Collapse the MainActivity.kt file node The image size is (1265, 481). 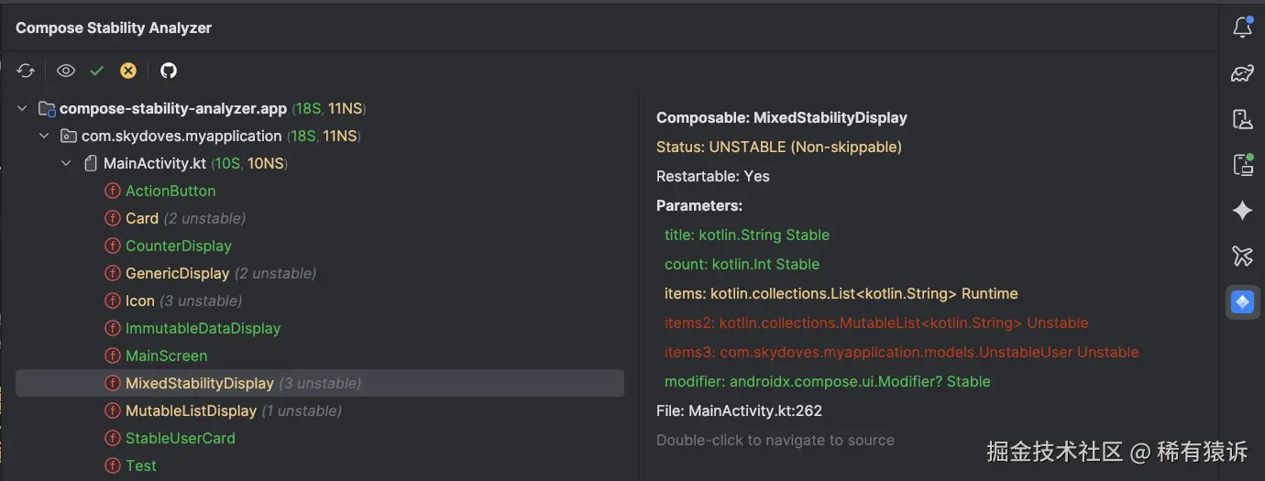click(66, 164)
